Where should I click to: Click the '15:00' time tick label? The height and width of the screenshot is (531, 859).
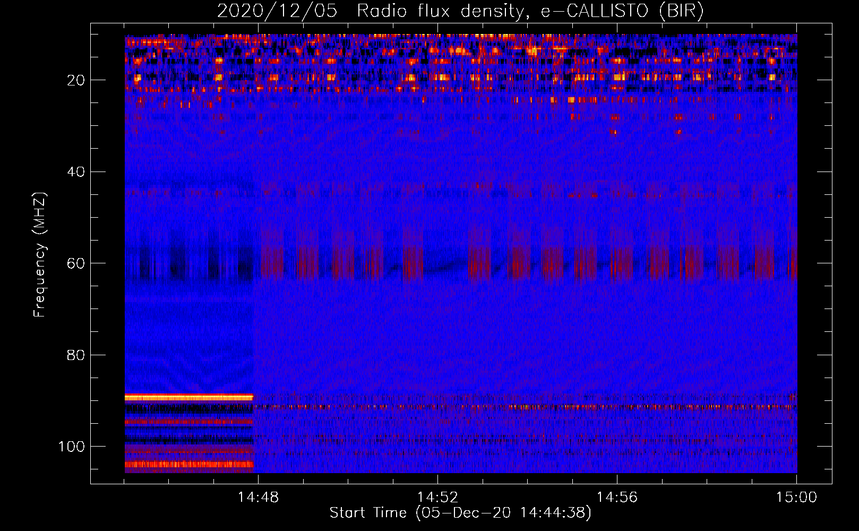coord(796,498)
